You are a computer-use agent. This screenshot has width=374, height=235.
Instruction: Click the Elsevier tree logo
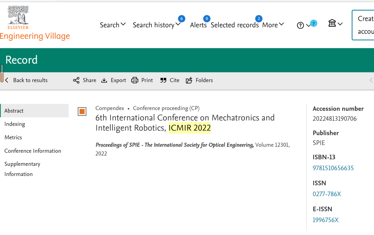[18, 17]
